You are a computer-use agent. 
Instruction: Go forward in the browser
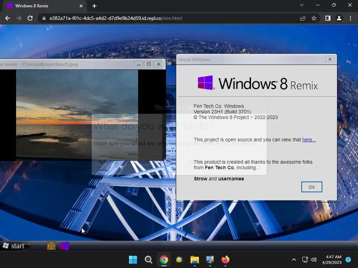(19, 18)
